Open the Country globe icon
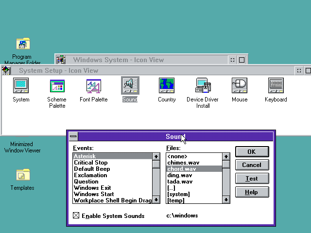311x233 pixels. click(167, 85)
